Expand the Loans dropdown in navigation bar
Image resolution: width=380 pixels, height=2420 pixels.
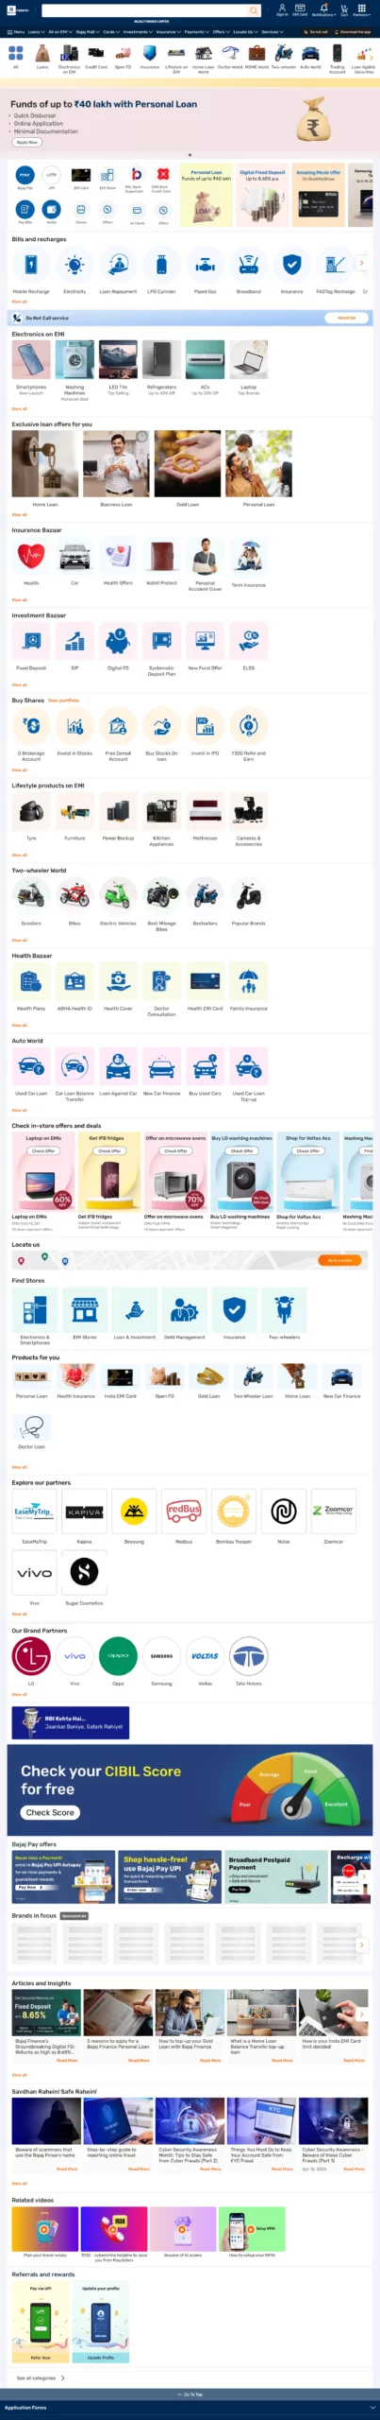(35, 31)
